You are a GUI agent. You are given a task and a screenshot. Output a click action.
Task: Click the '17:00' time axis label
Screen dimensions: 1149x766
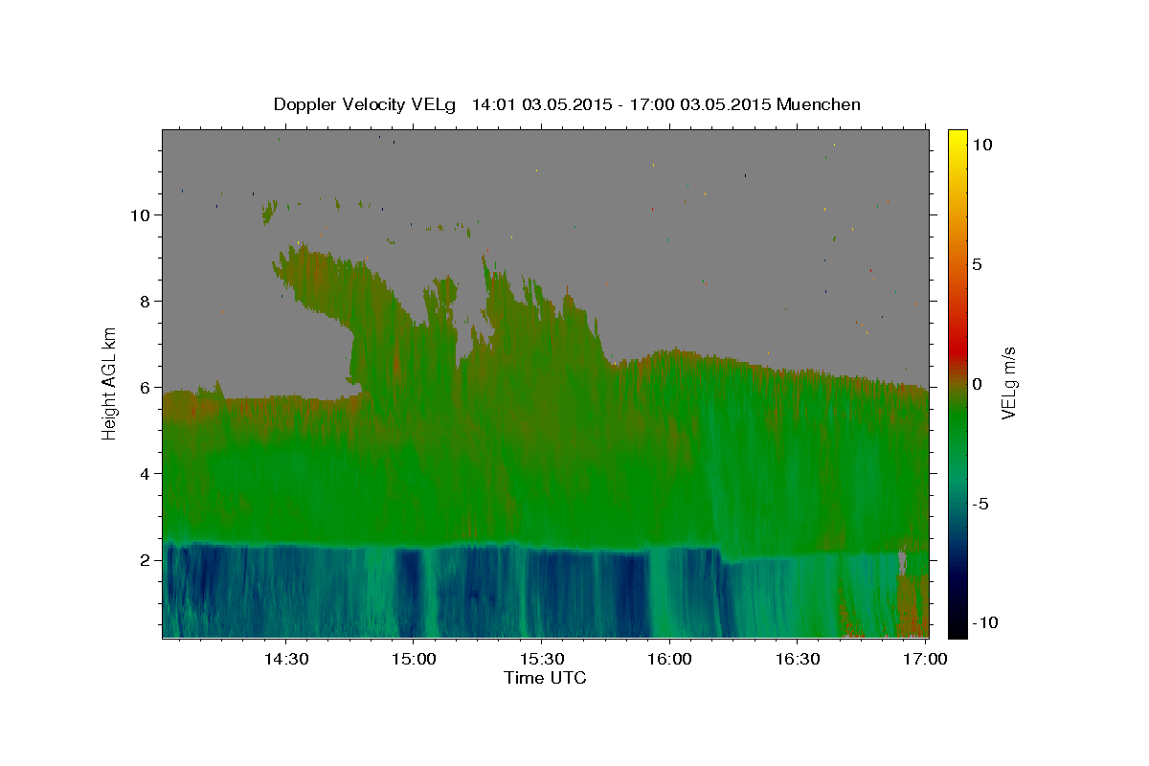click(925, 659)
